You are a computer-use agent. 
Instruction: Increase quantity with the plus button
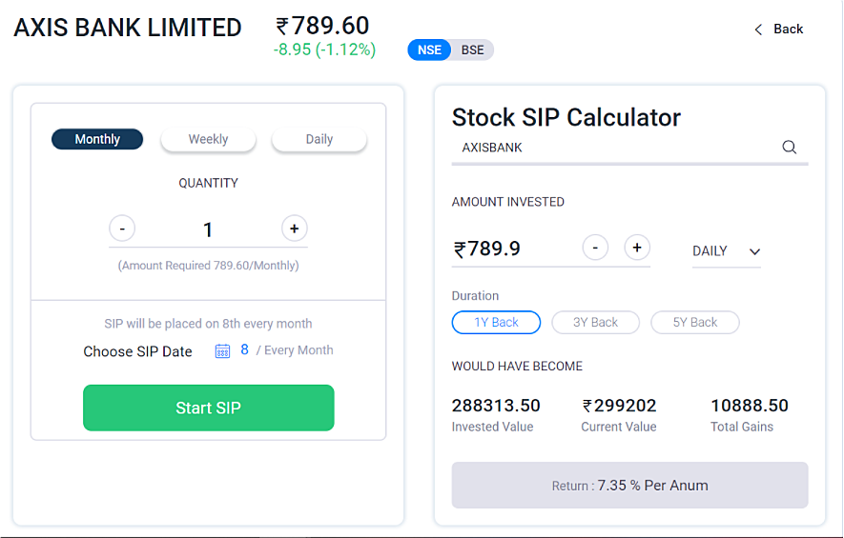click(x=295, y=229)
